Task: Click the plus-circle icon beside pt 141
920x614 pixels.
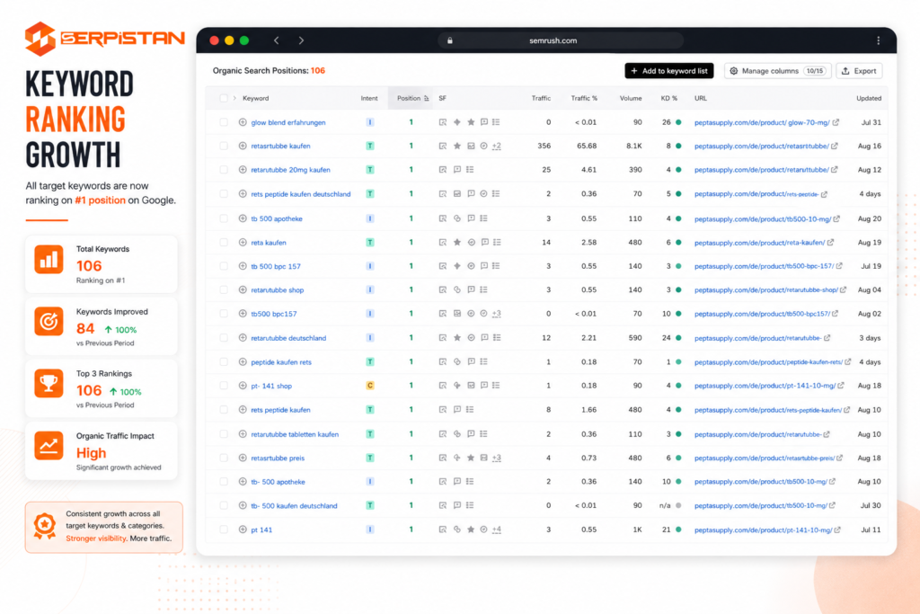Action: tap(243, 529)
